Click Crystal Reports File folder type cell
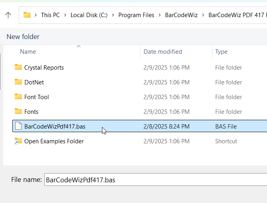Viewport: 267px width, 203px height. click(228, 68)
